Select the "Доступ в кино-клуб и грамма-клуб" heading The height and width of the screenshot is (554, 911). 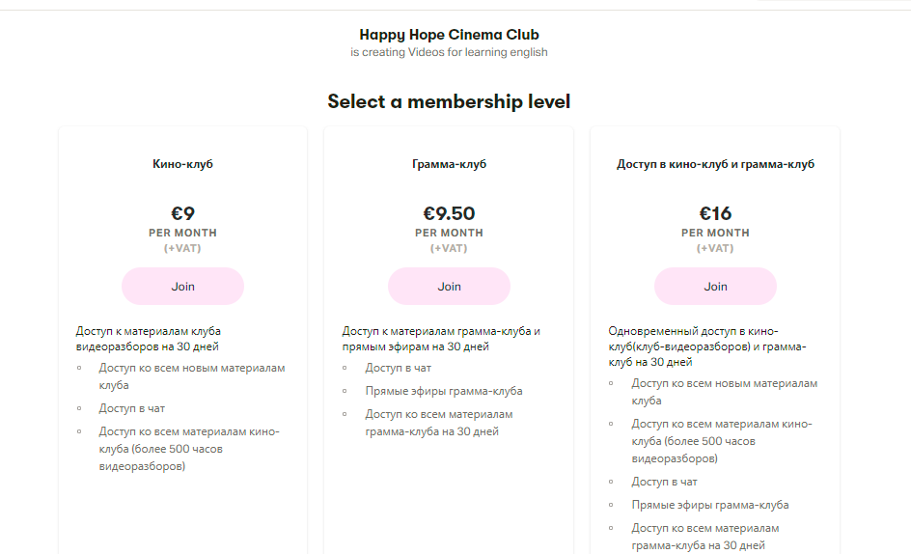(x=715, y=164)
